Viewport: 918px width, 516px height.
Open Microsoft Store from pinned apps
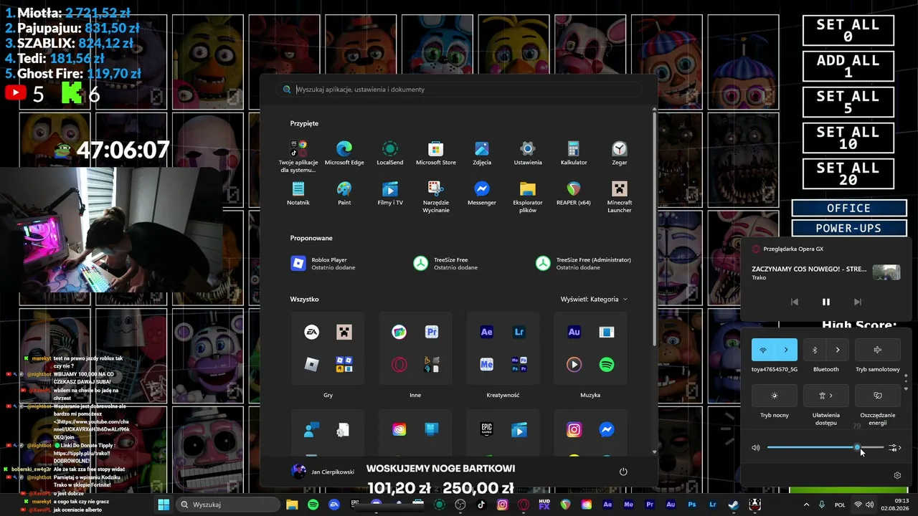click(436, 153)
